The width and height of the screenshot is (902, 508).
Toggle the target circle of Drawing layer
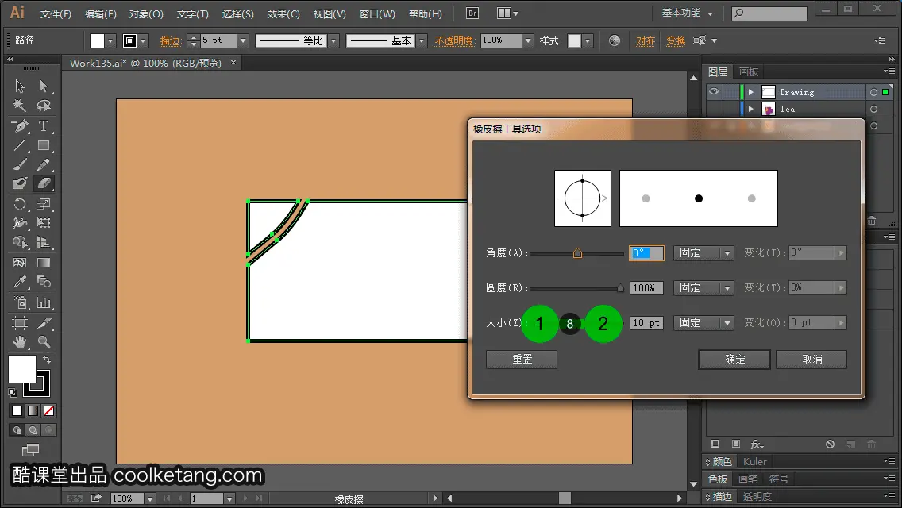[873, 92]
